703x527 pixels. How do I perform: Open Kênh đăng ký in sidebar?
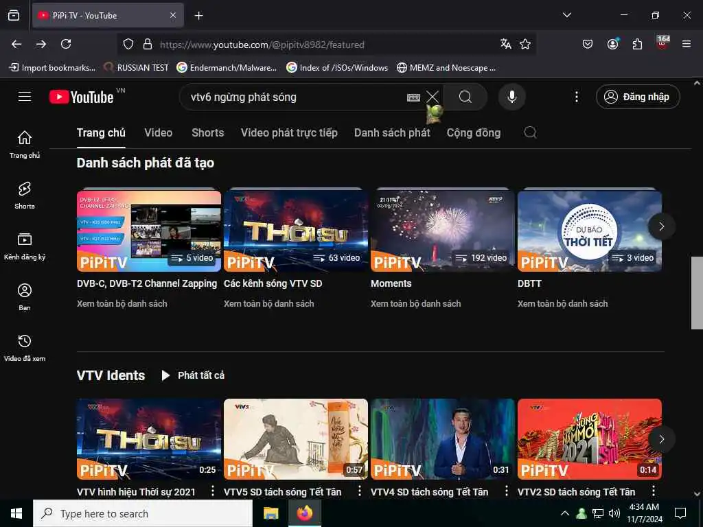(25, 246)
